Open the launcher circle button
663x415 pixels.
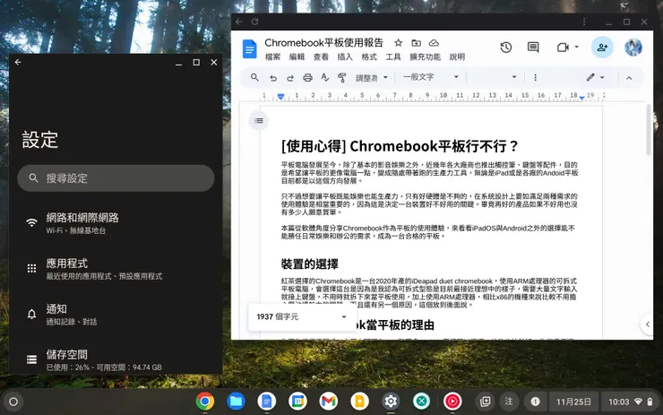[13, 402]
